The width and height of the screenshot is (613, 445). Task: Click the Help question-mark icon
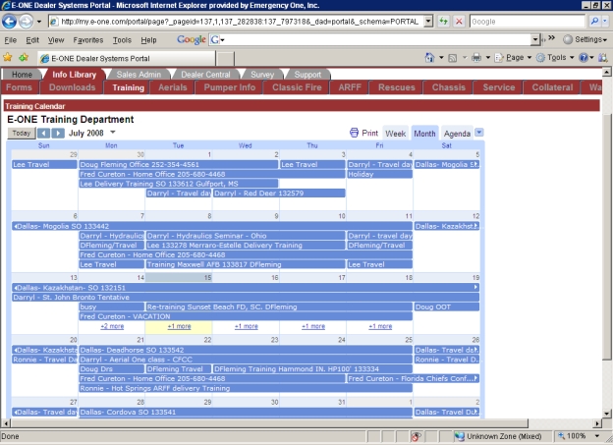point(584,58)
